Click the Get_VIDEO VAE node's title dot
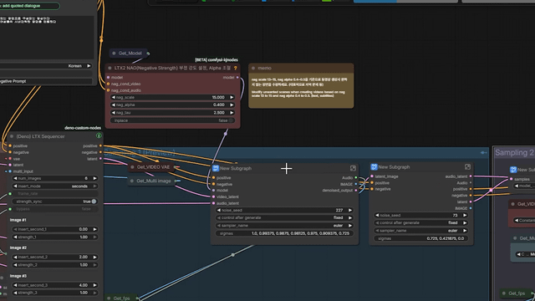The width and height of the screenshot is (535, 301). pos(132,167)
